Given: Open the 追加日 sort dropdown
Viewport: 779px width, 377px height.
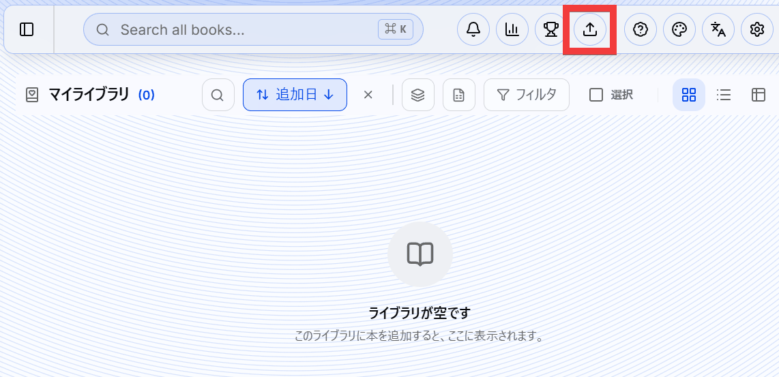Looking at the screenshot, I should (295, 95).
